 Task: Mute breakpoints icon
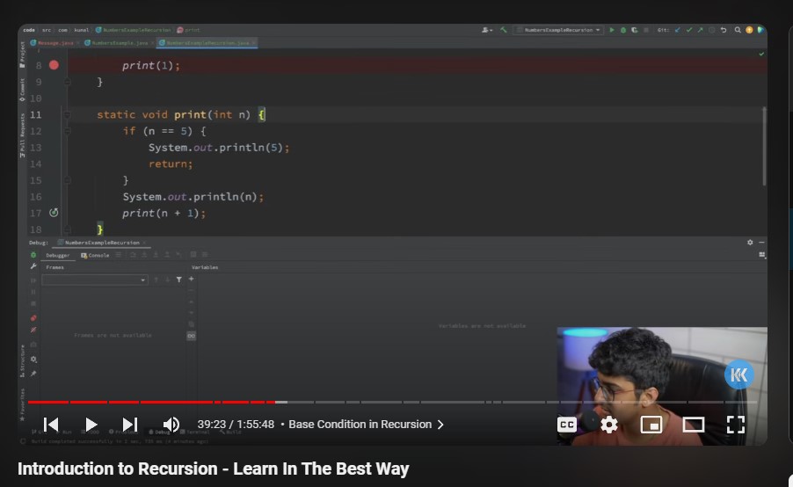pyautogui.click(x=33, y=330)
